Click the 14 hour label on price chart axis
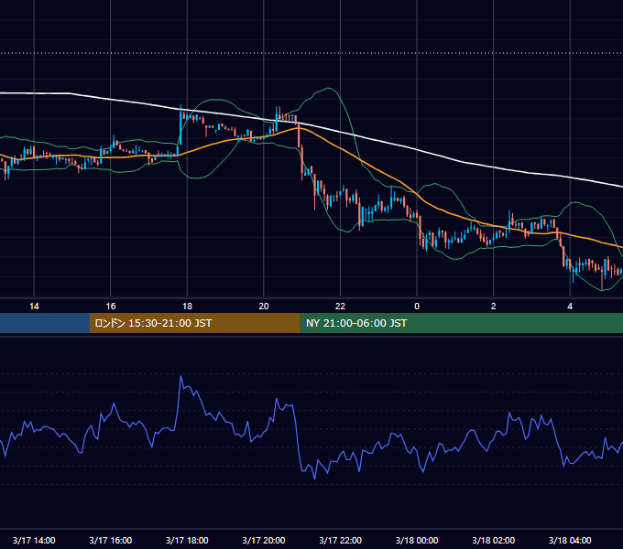623x549 pixels. (x=34, y=307)
